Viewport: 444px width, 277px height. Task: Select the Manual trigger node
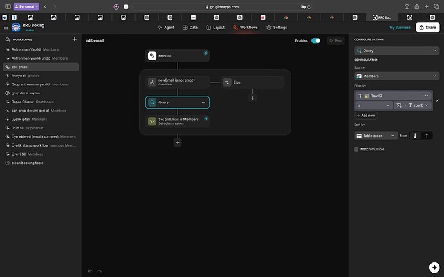point(178,56)
